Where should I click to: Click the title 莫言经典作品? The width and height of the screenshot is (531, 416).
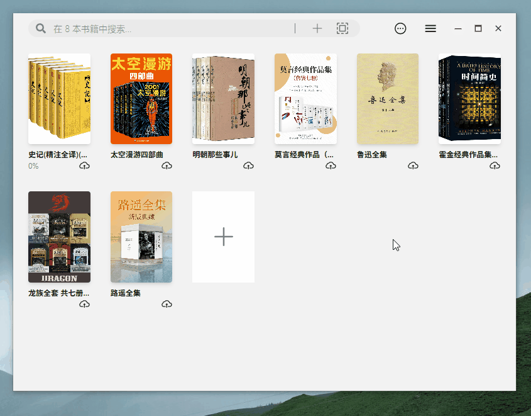point(304,155)
